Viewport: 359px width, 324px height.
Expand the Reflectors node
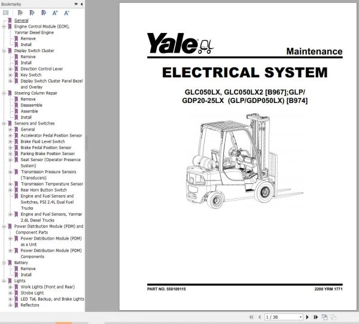10,305
